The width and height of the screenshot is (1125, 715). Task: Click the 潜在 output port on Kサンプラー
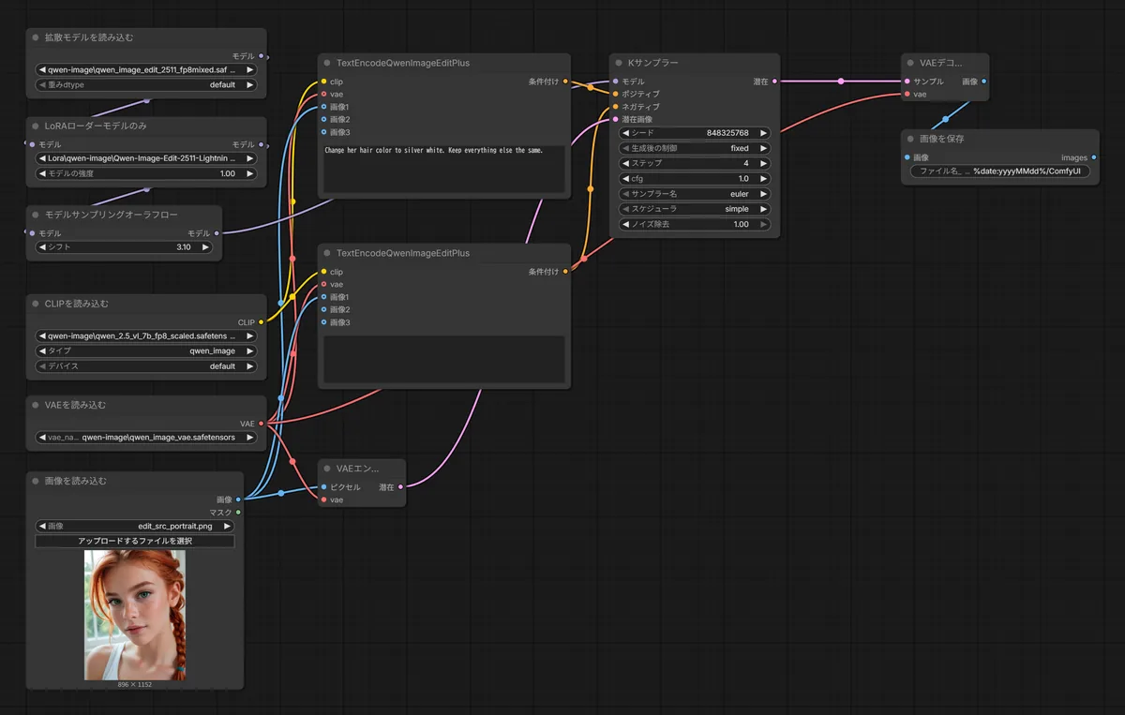pyautogui.click(x=773, y=82)
